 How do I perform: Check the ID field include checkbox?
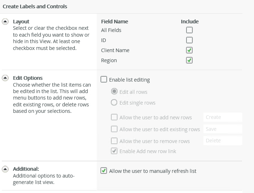click(189, 40)
